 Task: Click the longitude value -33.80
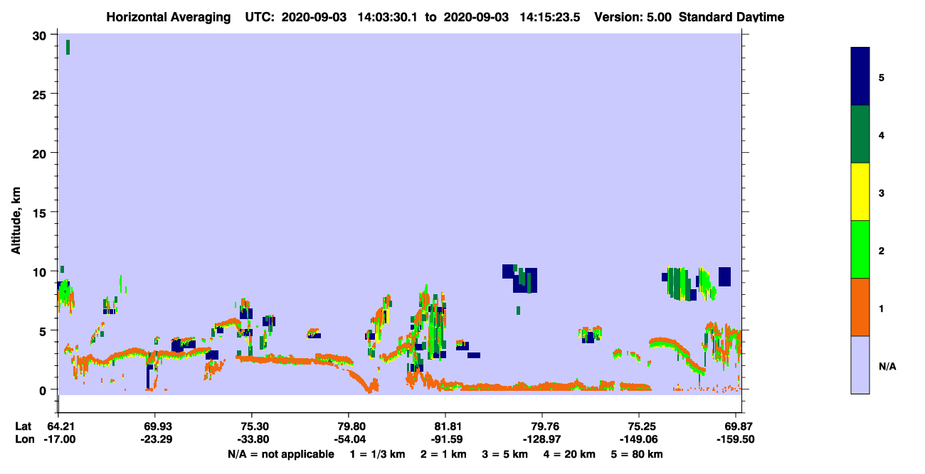(252, 439)
